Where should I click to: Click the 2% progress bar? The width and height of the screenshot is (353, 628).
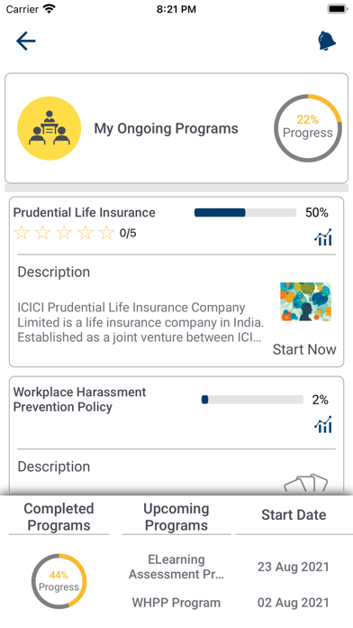coord(252,400)
